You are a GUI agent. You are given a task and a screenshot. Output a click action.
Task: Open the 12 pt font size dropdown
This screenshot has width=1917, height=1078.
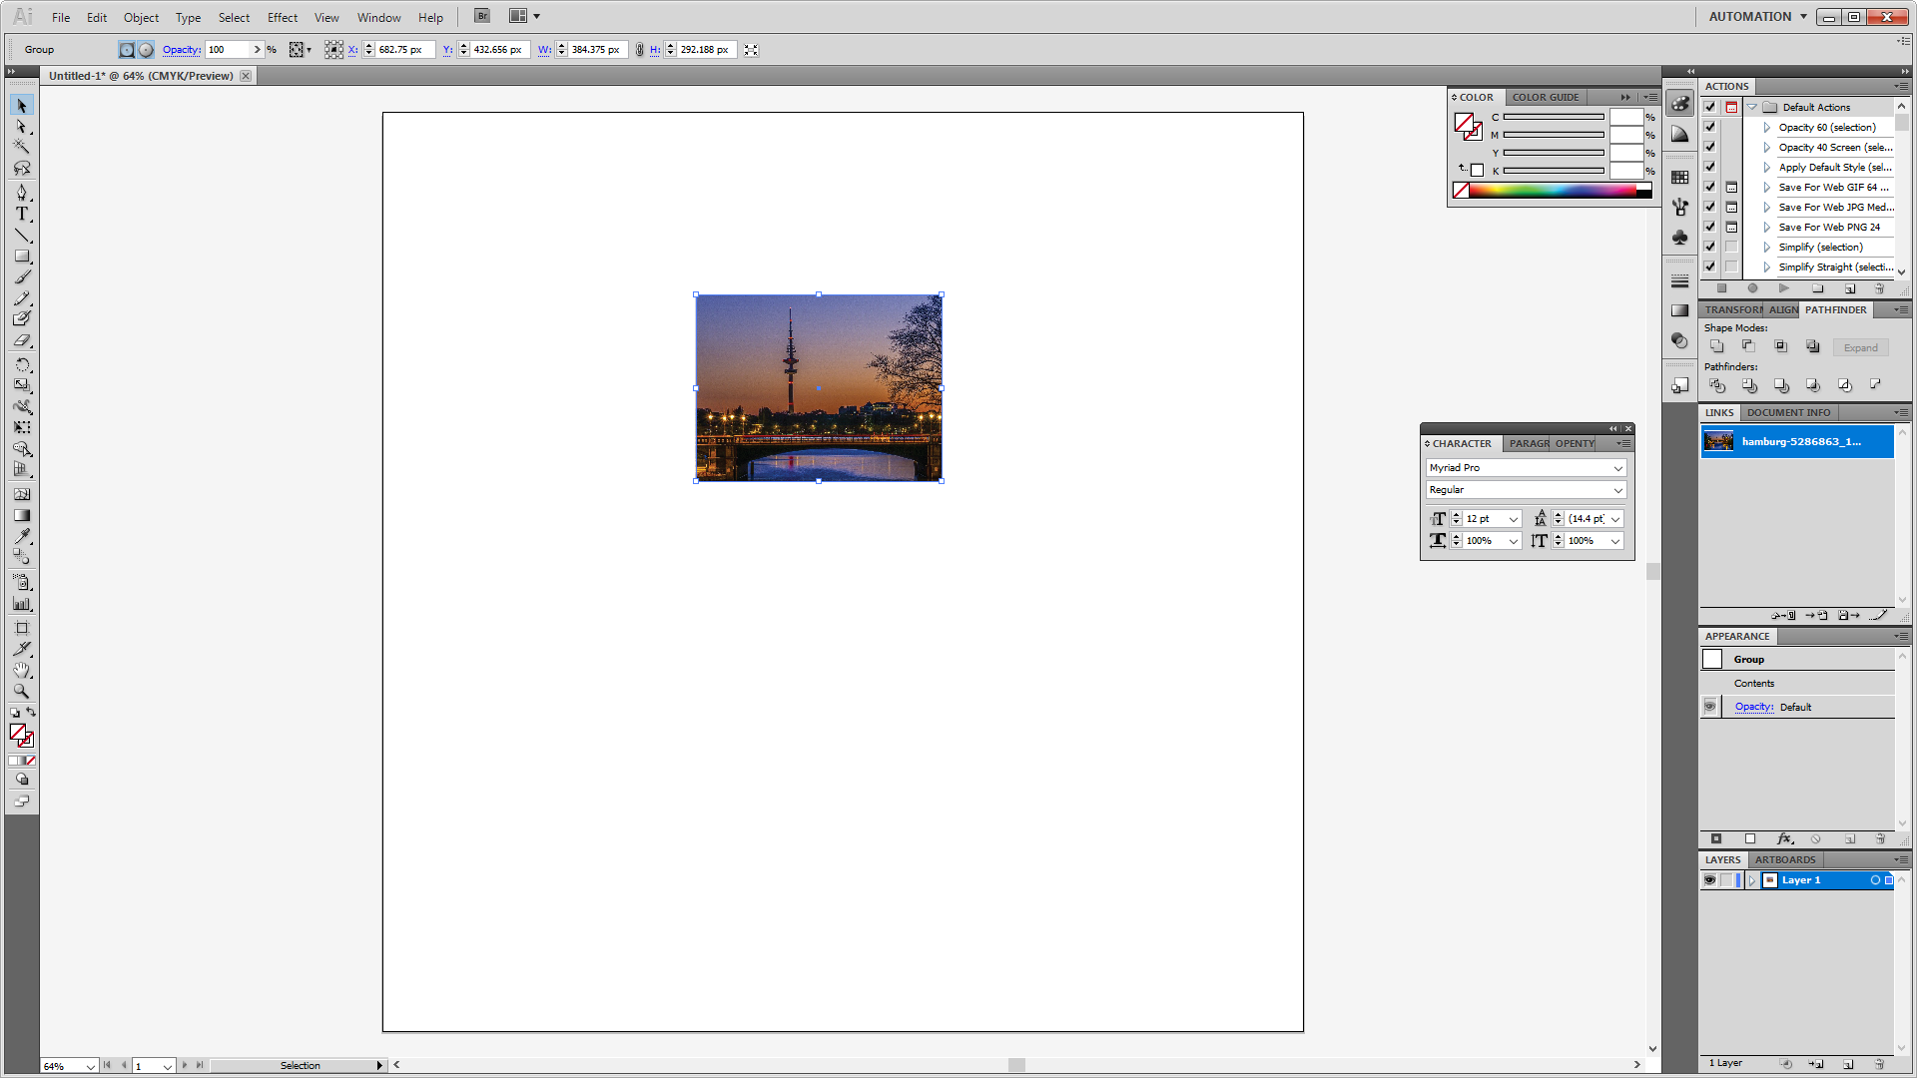tap(1514, 519)
